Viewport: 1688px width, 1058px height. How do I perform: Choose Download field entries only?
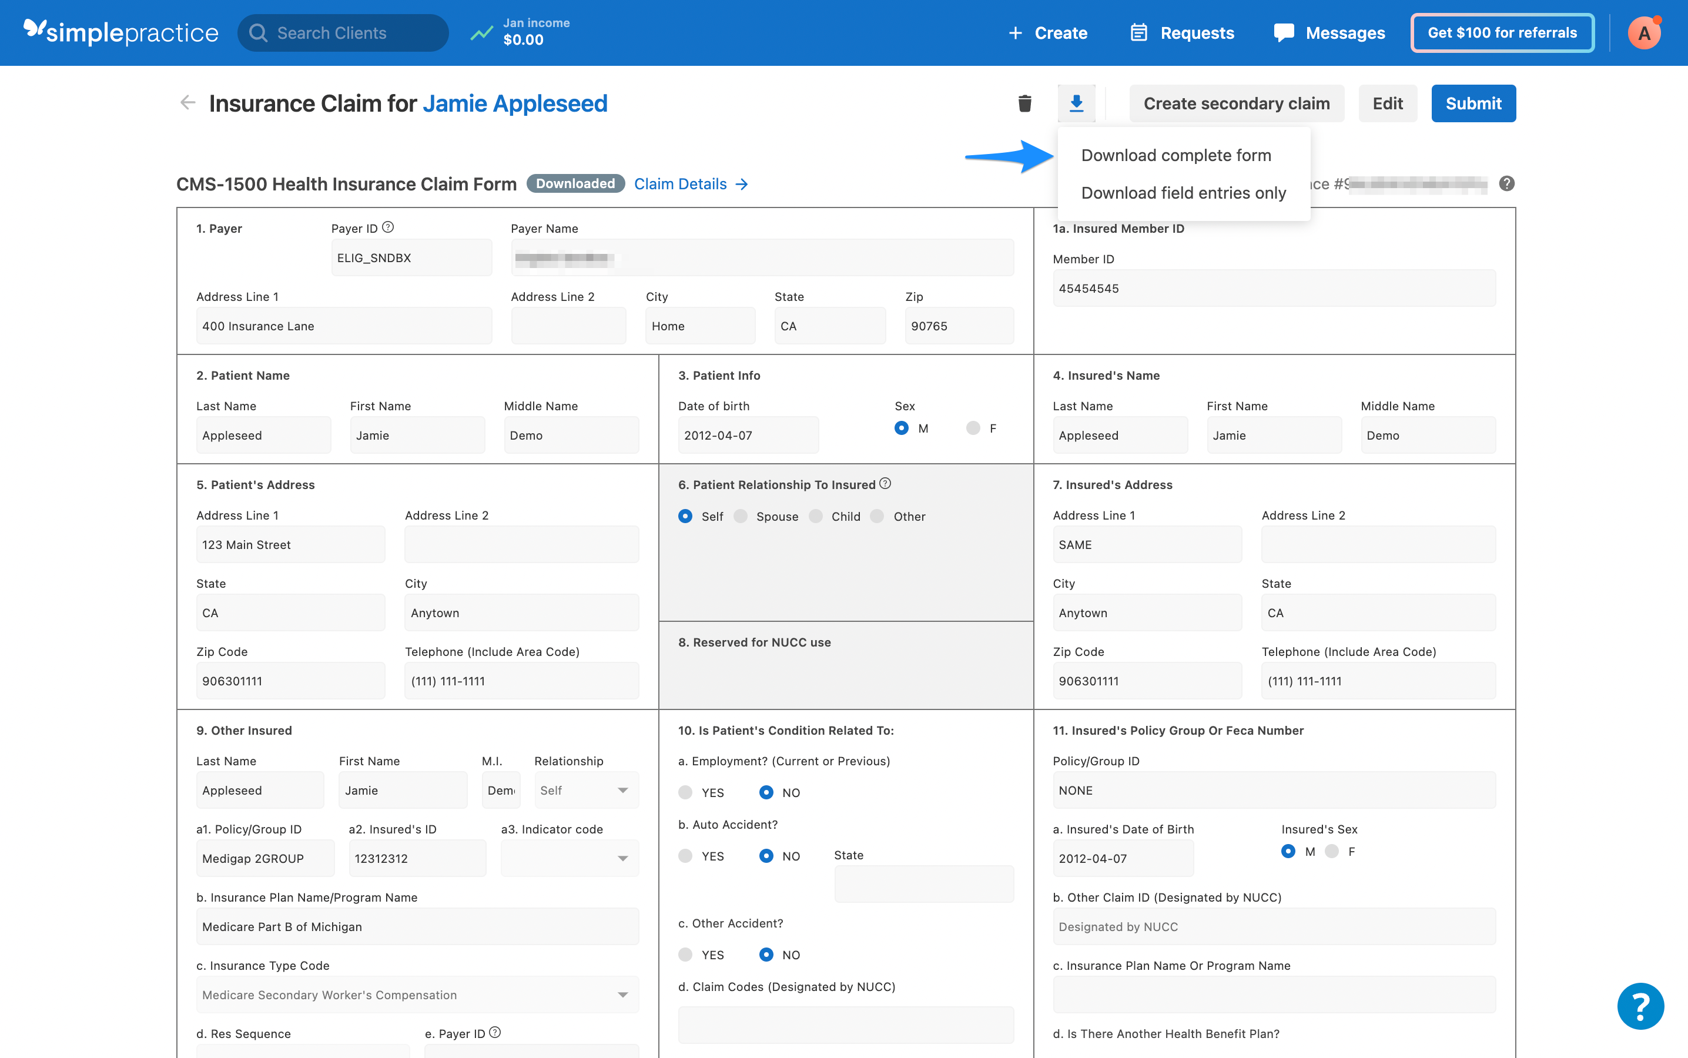point(1183,192)
